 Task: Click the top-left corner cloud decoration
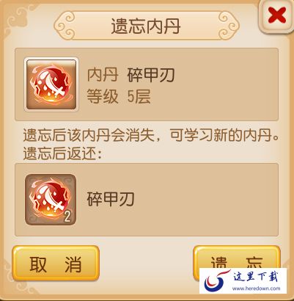[16, 18]
